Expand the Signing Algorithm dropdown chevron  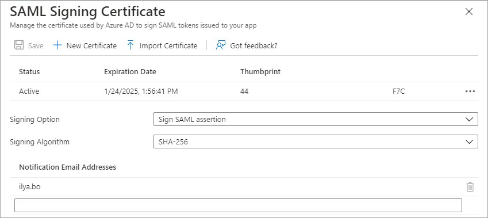[x=469, y=141]
